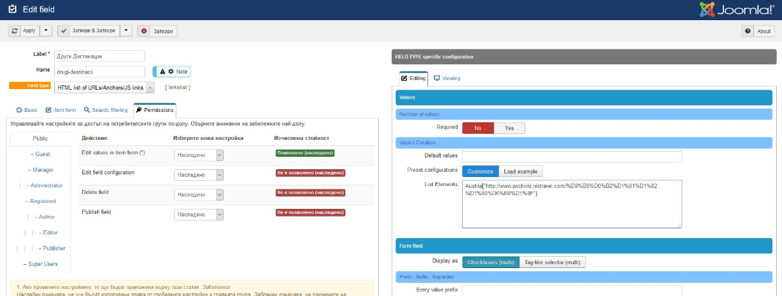Image resolution: width=782 pixels, height=296 pixels.
Task: Click the Joomla! logo
Action: (731, 9)
